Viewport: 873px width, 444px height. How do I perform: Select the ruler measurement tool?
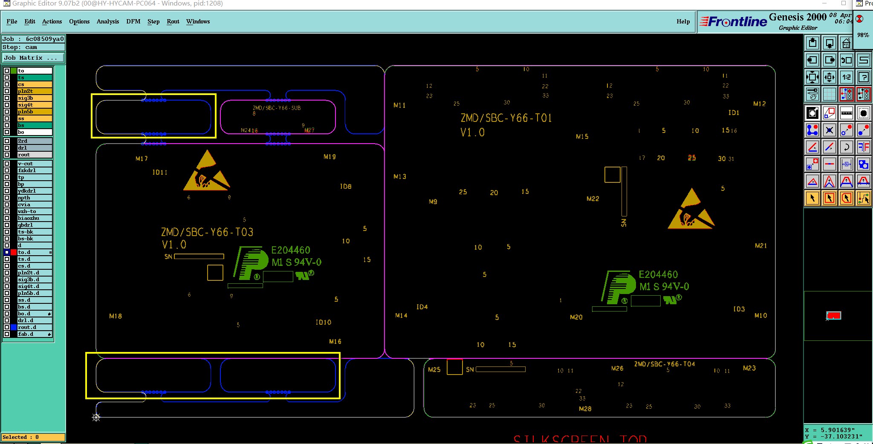[x=846, y=113]
